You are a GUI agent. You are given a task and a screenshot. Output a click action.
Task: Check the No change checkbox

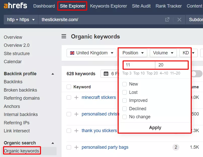point(124,117)
